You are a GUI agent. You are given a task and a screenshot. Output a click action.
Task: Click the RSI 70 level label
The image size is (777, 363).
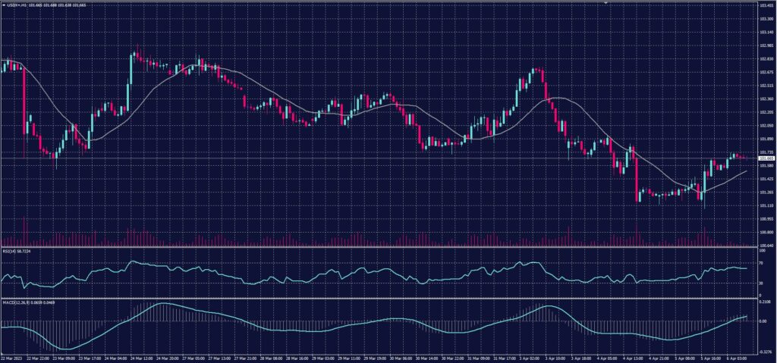(760, 262)
